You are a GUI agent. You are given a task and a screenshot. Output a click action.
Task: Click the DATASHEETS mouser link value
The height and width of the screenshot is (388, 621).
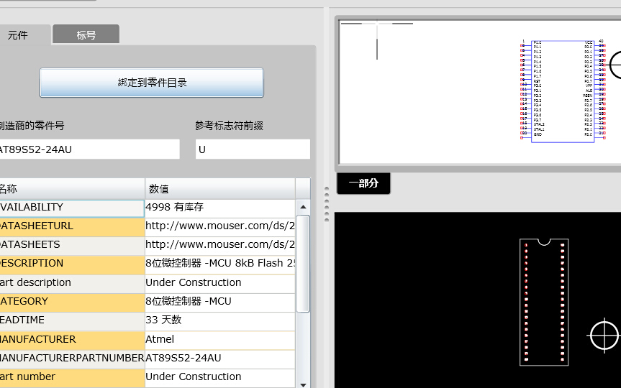point(219,245)
